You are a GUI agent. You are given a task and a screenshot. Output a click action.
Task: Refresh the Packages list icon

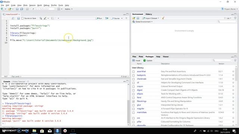(235, 60)
